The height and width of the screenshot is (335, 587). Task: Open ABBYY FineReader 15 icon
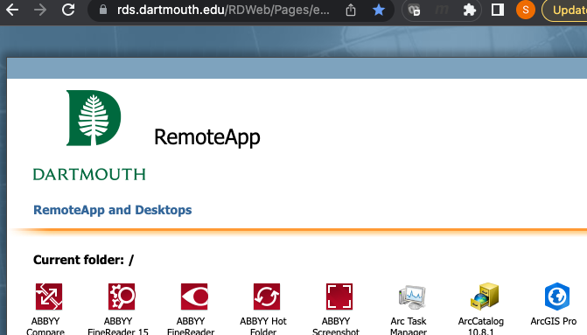pos(122,297)
